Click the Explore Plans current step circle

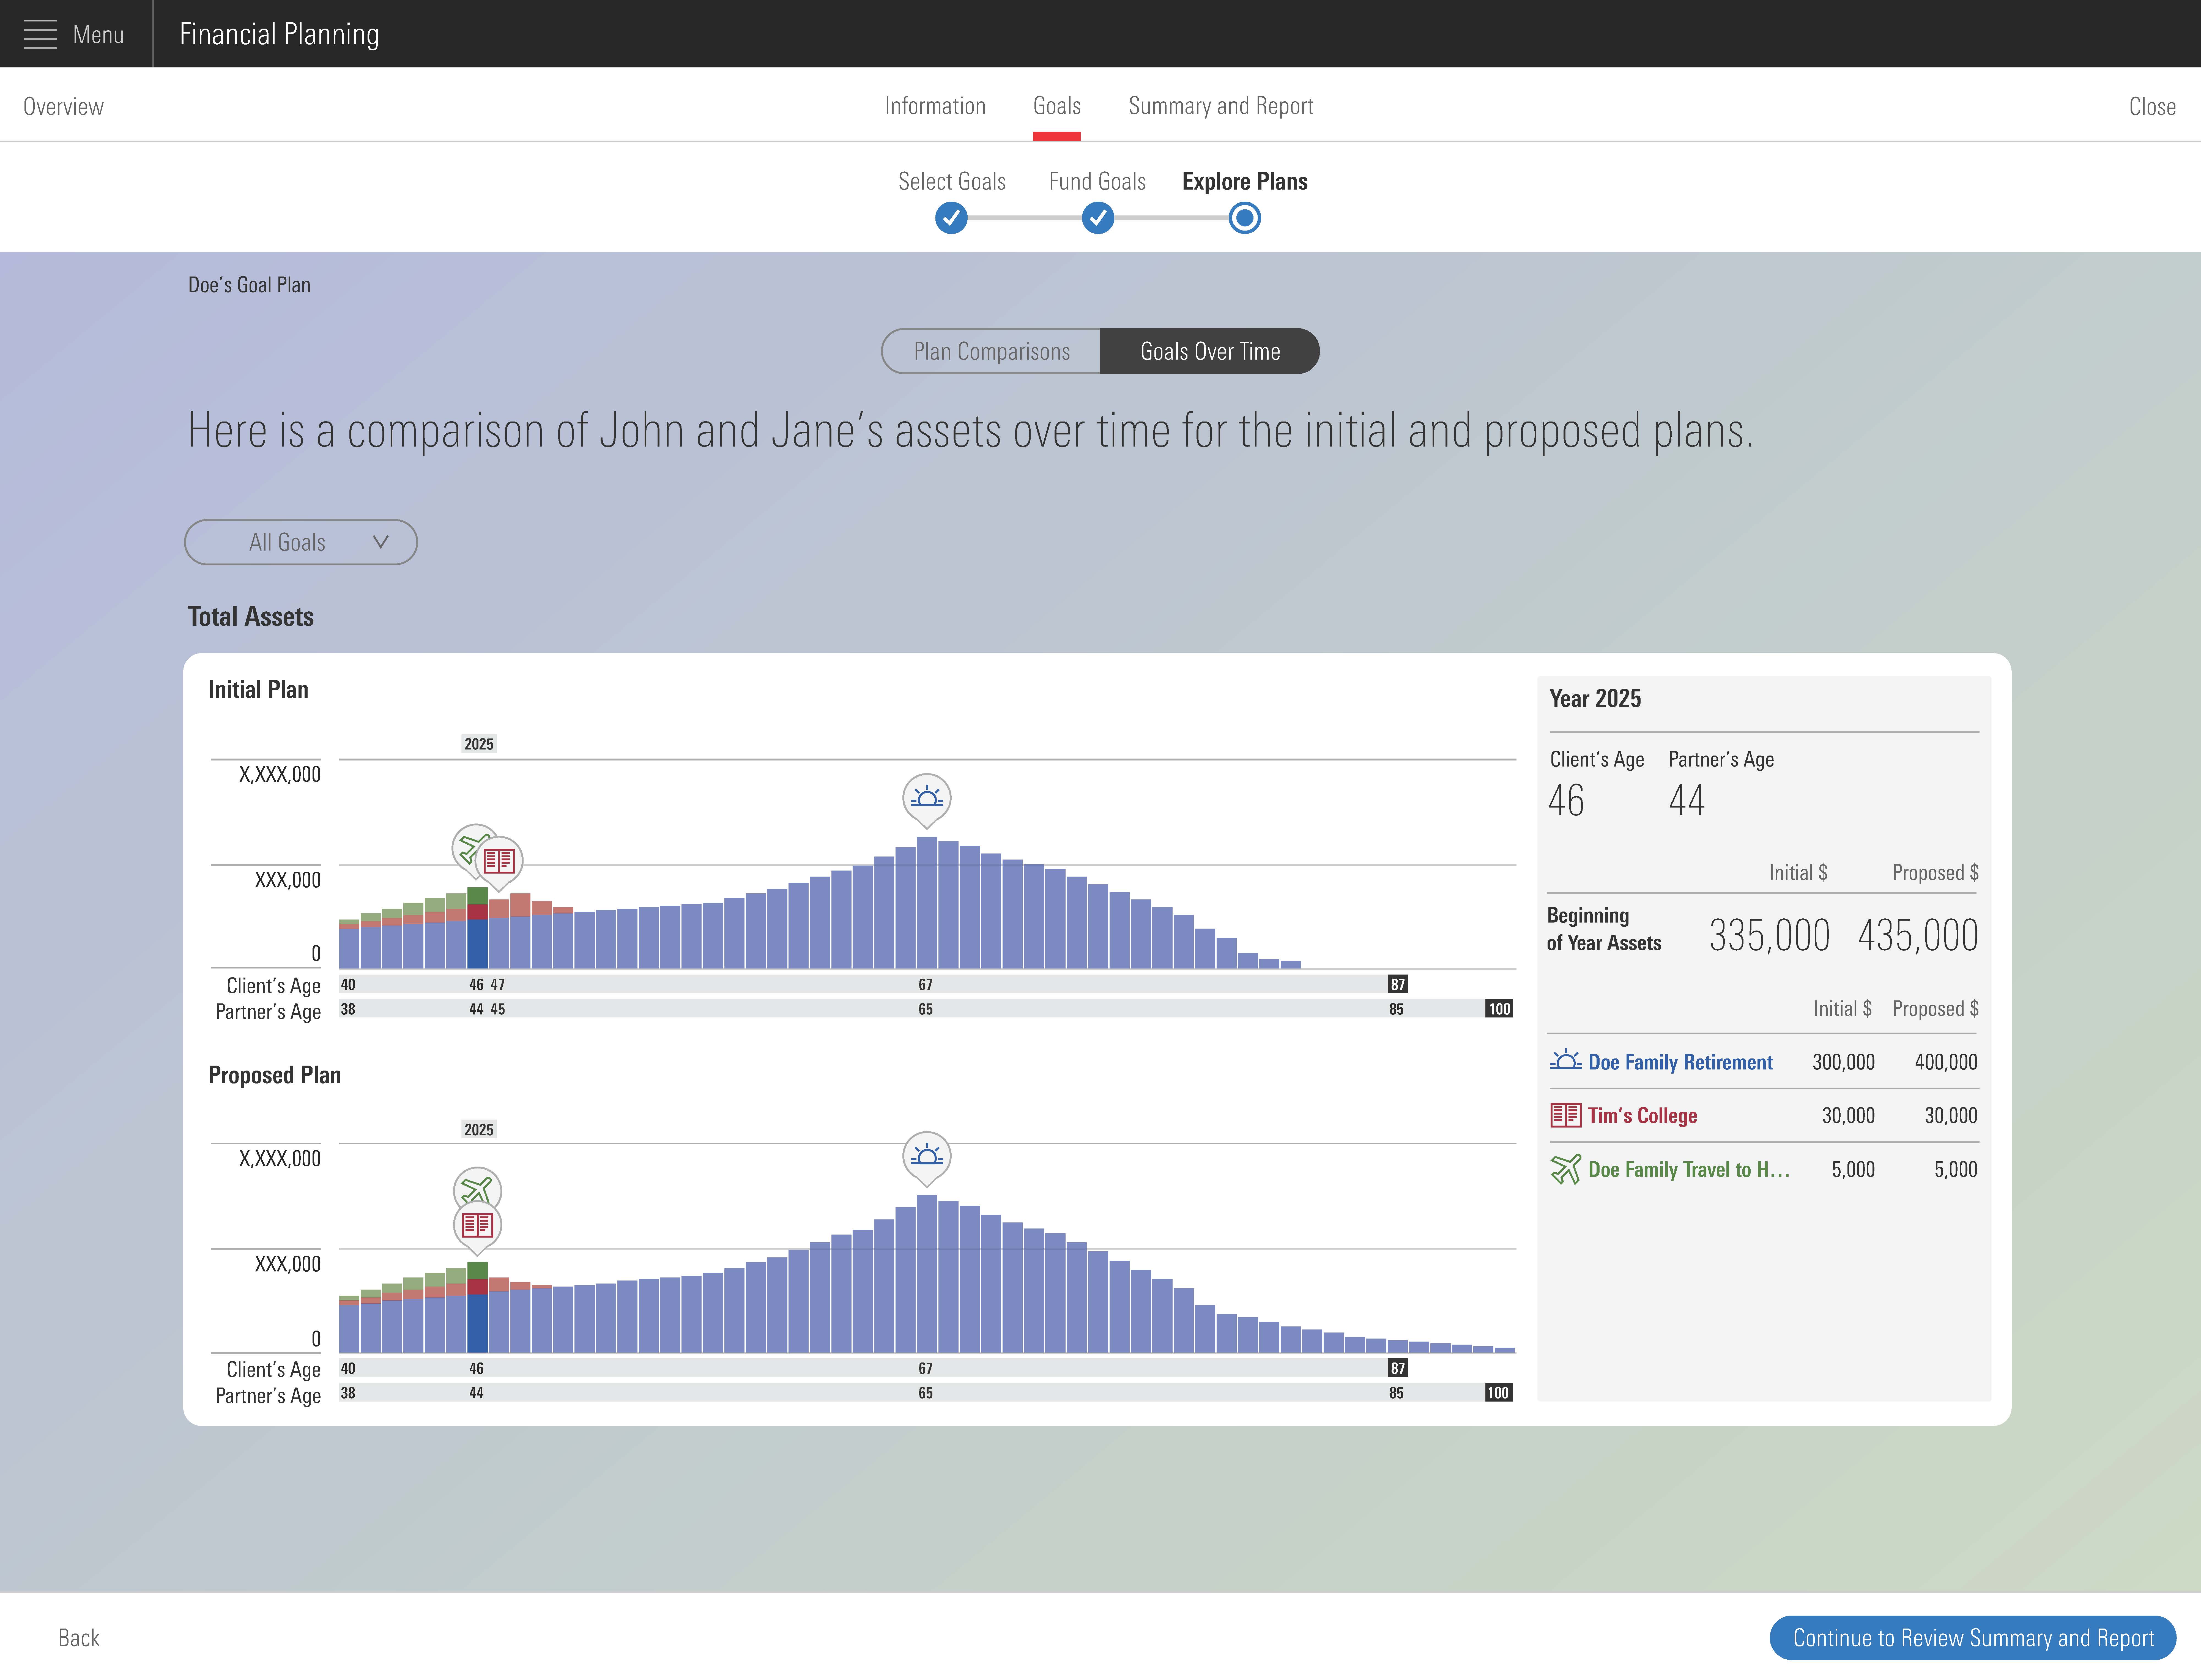tap(1245, 218)
